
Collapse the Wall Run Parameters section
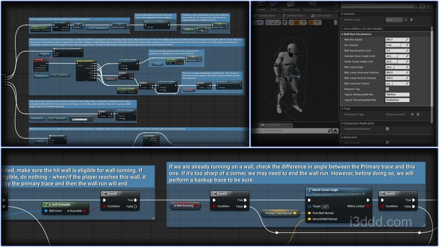click(x=342, y=34)
